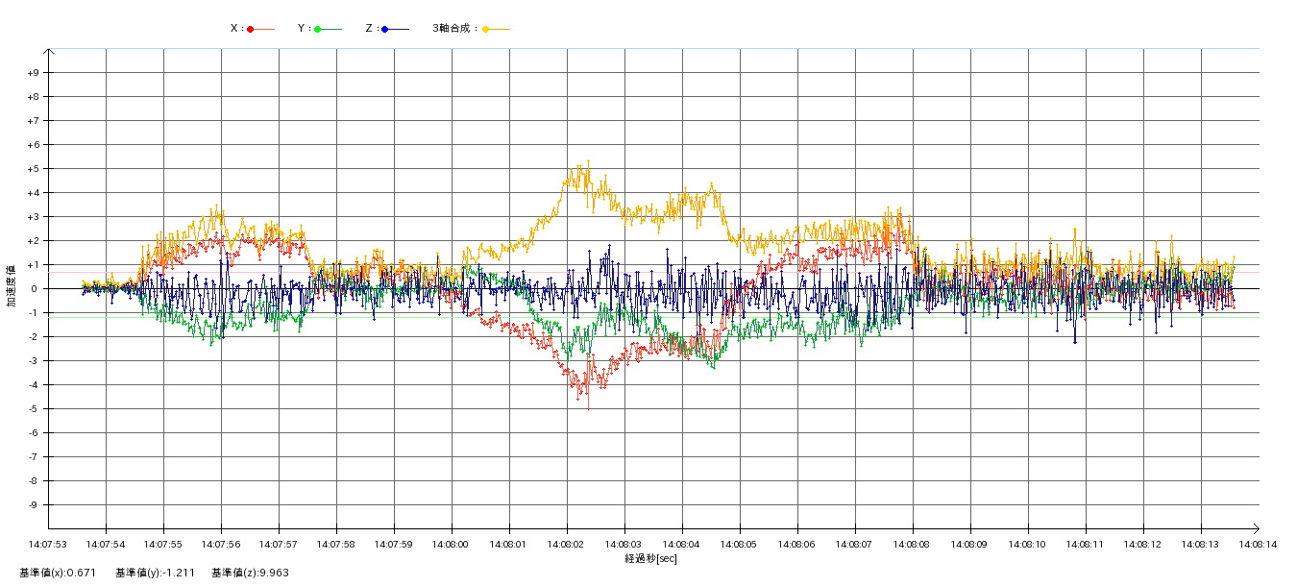The height and width of the screenshot is (586, 1297).
Task: Click the blue Z legend marker
Action: coord(384,29)
